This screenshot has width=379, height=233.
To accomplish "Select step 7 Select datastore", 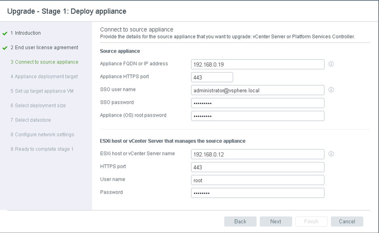I will pos(30,120).
